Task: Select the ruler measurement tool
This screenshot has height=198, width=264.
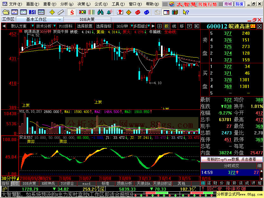Action: [61, 12]
